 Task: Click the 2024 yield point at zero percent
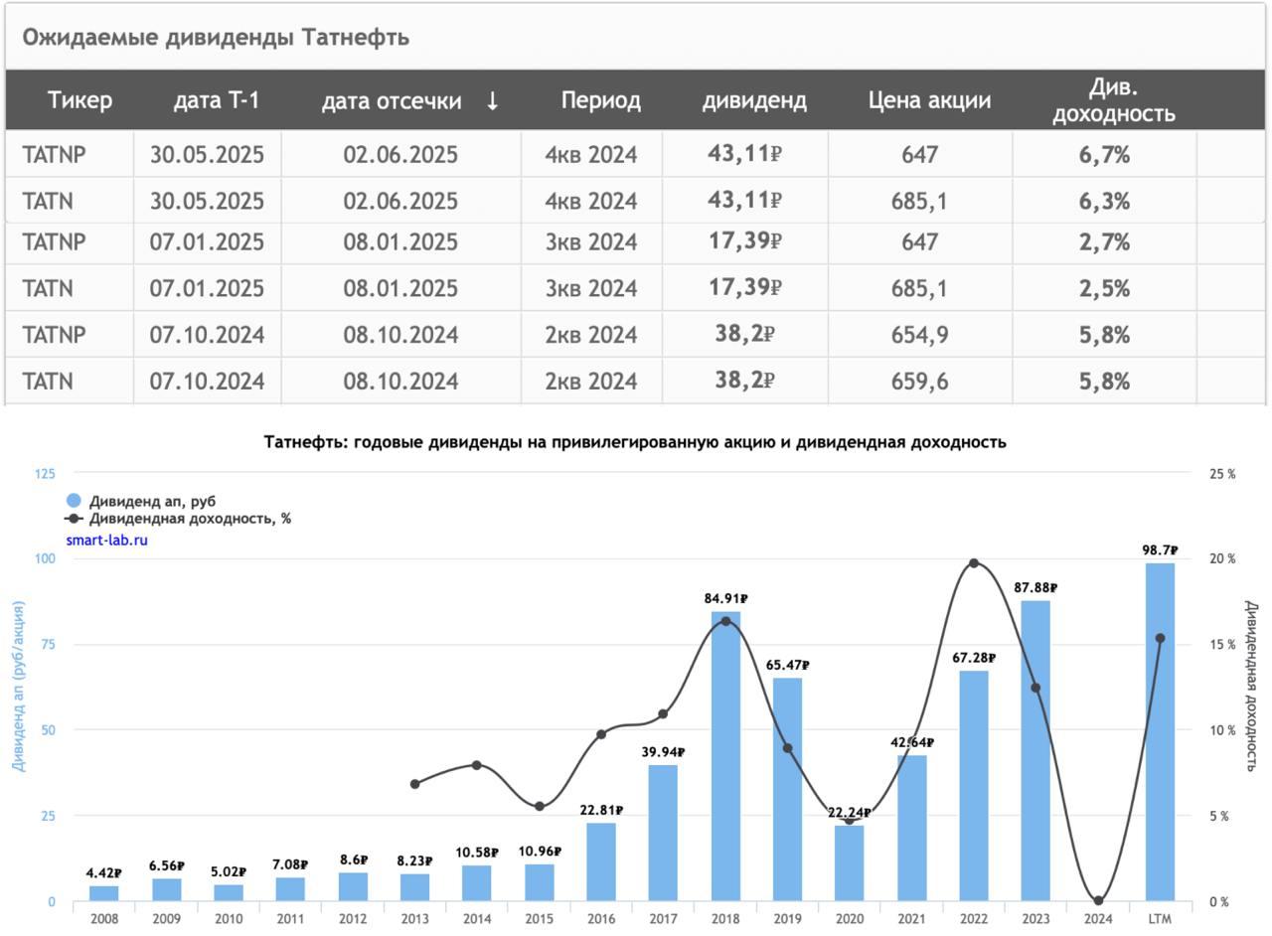1098,901
